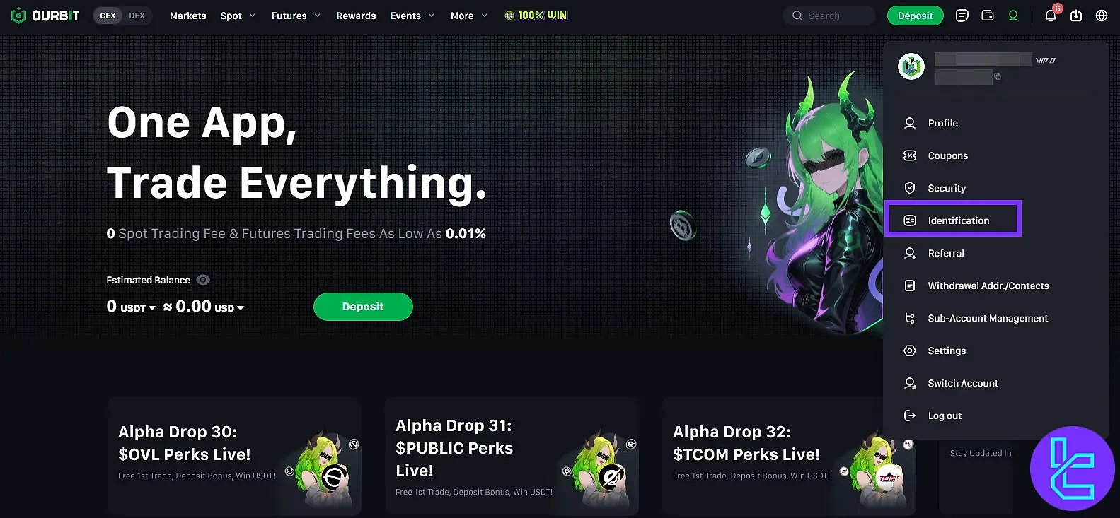The width and height of the screenshot is (1120, 518).
Task: Select CEX mode toggle
Action: click(x=108, y=16)
